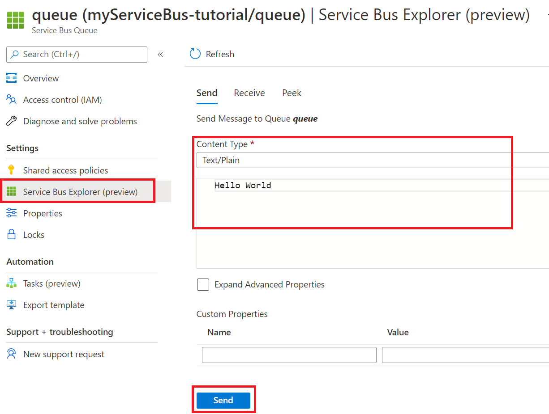This screenshot has width=549, height=414.
Task: Click the resource search box
Action: click(76, 54)
